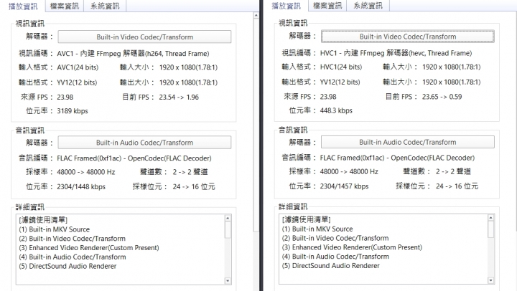Click "[濾鏡使用清單]" header in left list
Viewport: 517px width, 291px height.
pos(43,220)
